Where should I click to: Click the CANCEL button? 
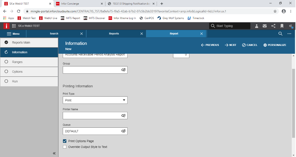(x=250, y=45)
